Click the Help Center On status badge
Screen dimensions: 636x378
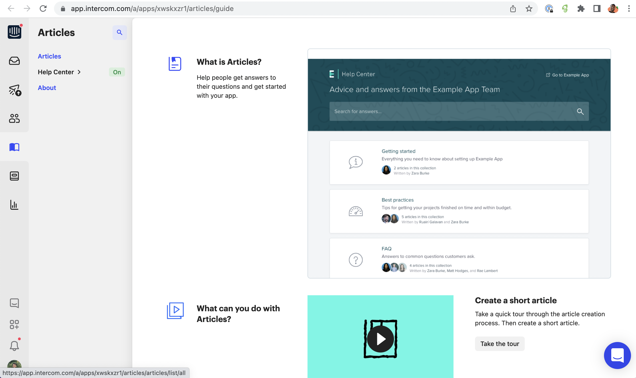click(x=117, y=72)
